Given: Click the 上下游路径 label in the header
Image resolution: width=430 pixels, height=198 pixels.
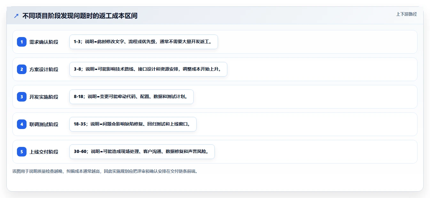Looking at the screenshot, I should pyautogui.click(x=406, y=14).
